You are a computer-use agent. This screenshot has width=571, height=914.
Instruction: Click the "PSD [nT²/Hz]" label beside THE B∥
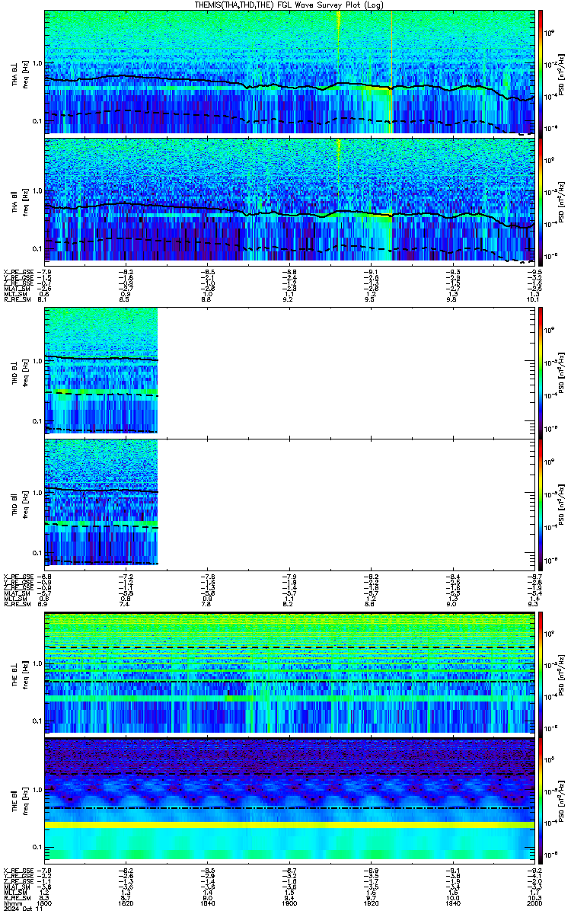[x=563, y=800]
